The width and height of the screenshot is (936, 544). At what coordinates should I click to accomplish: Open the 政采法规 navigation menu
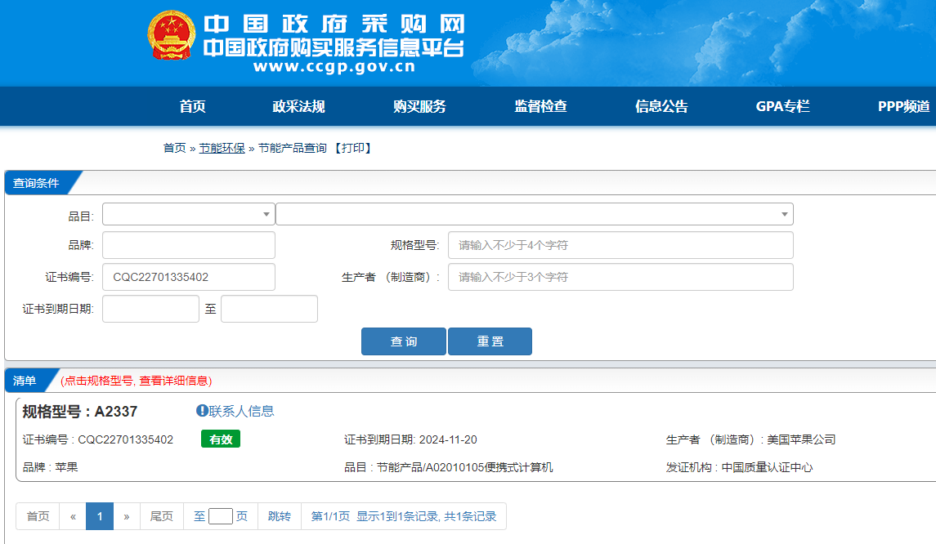pos(298,106)
